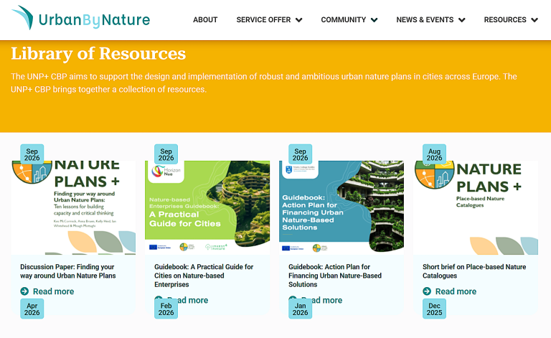Click the Dec 2025 date badge

click(434, 309)
